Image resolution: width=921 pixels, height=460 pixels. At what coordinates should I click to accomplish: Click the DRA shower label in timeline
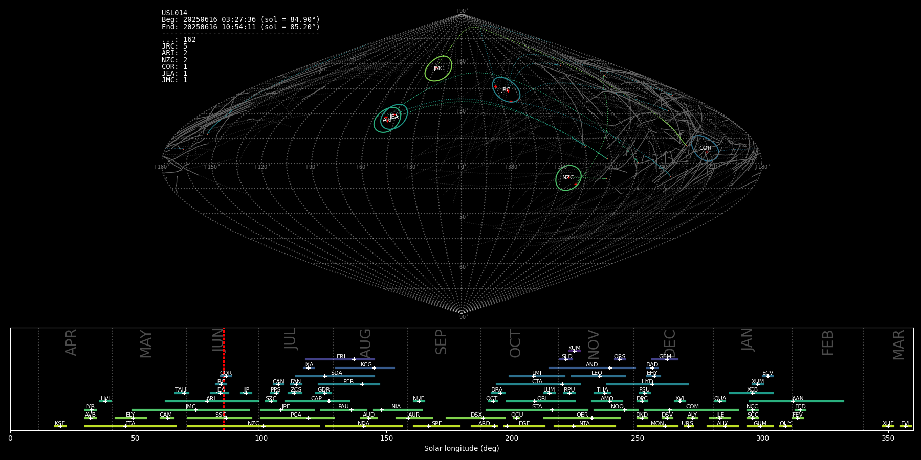[497, 389]
